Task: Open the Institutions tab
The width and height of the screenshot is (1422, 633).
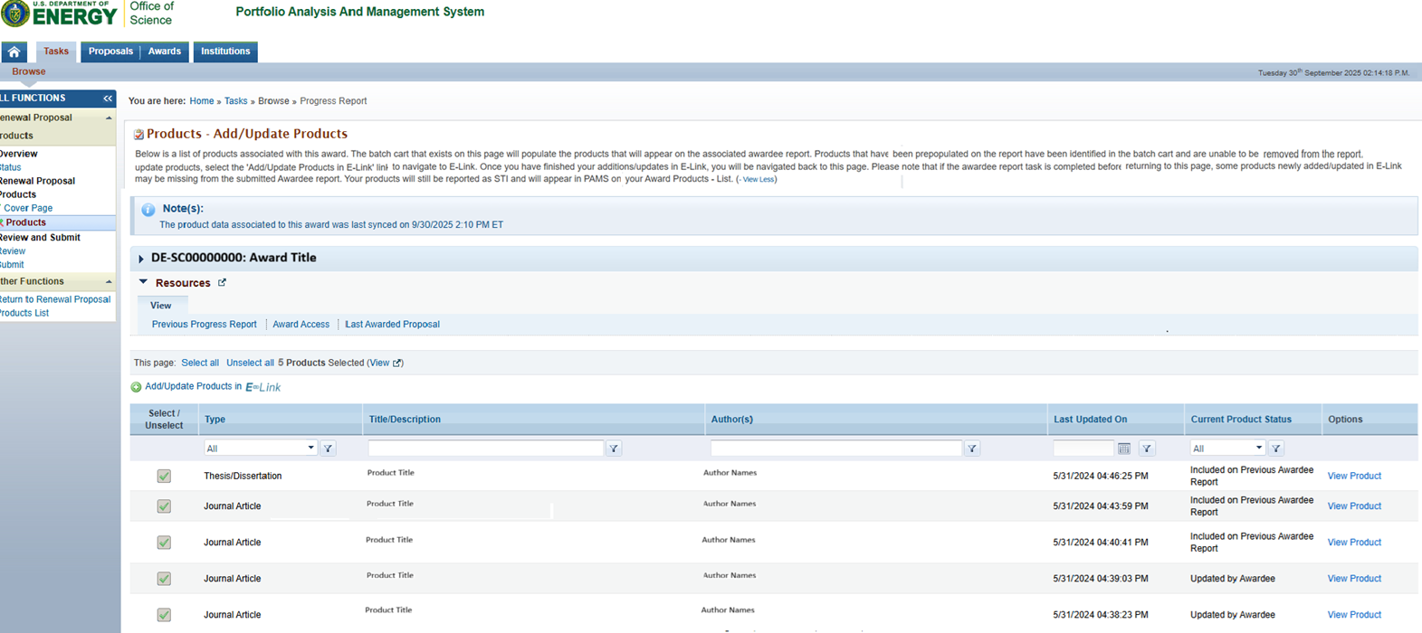Action: (225, 52)
